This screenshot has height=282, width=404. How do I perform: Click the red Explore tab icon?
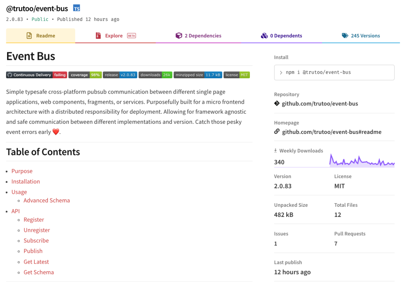(98, 36)
